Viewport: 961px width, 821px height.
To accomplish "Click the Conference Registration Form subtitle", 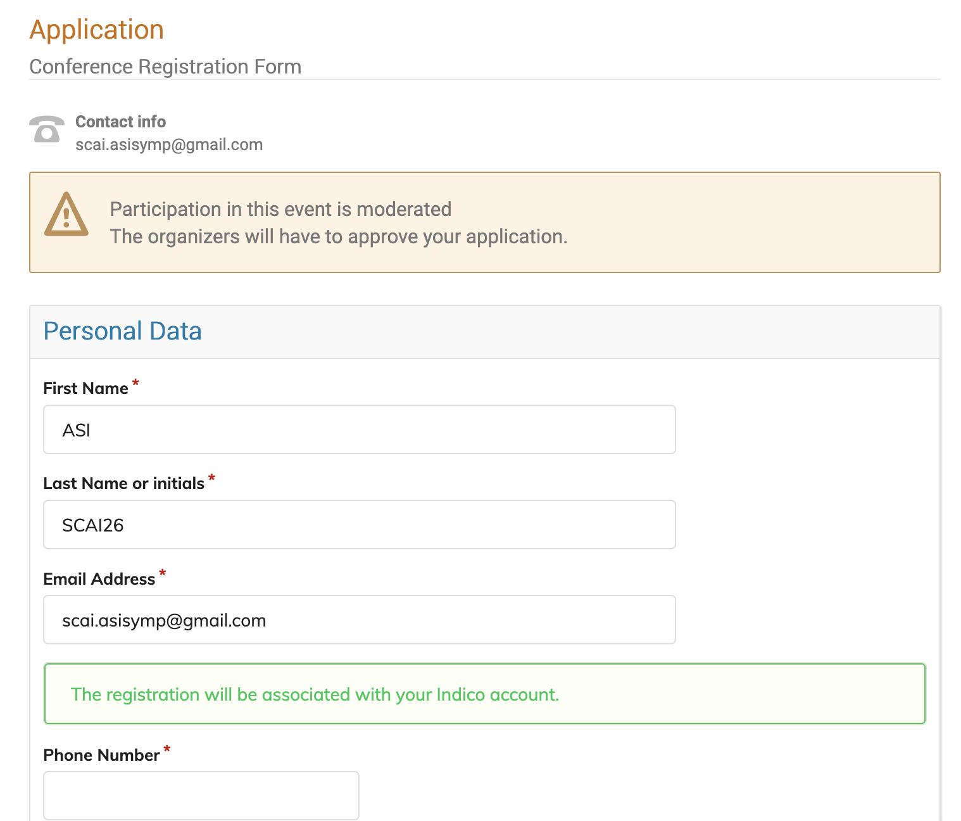I will coord(165,67).
